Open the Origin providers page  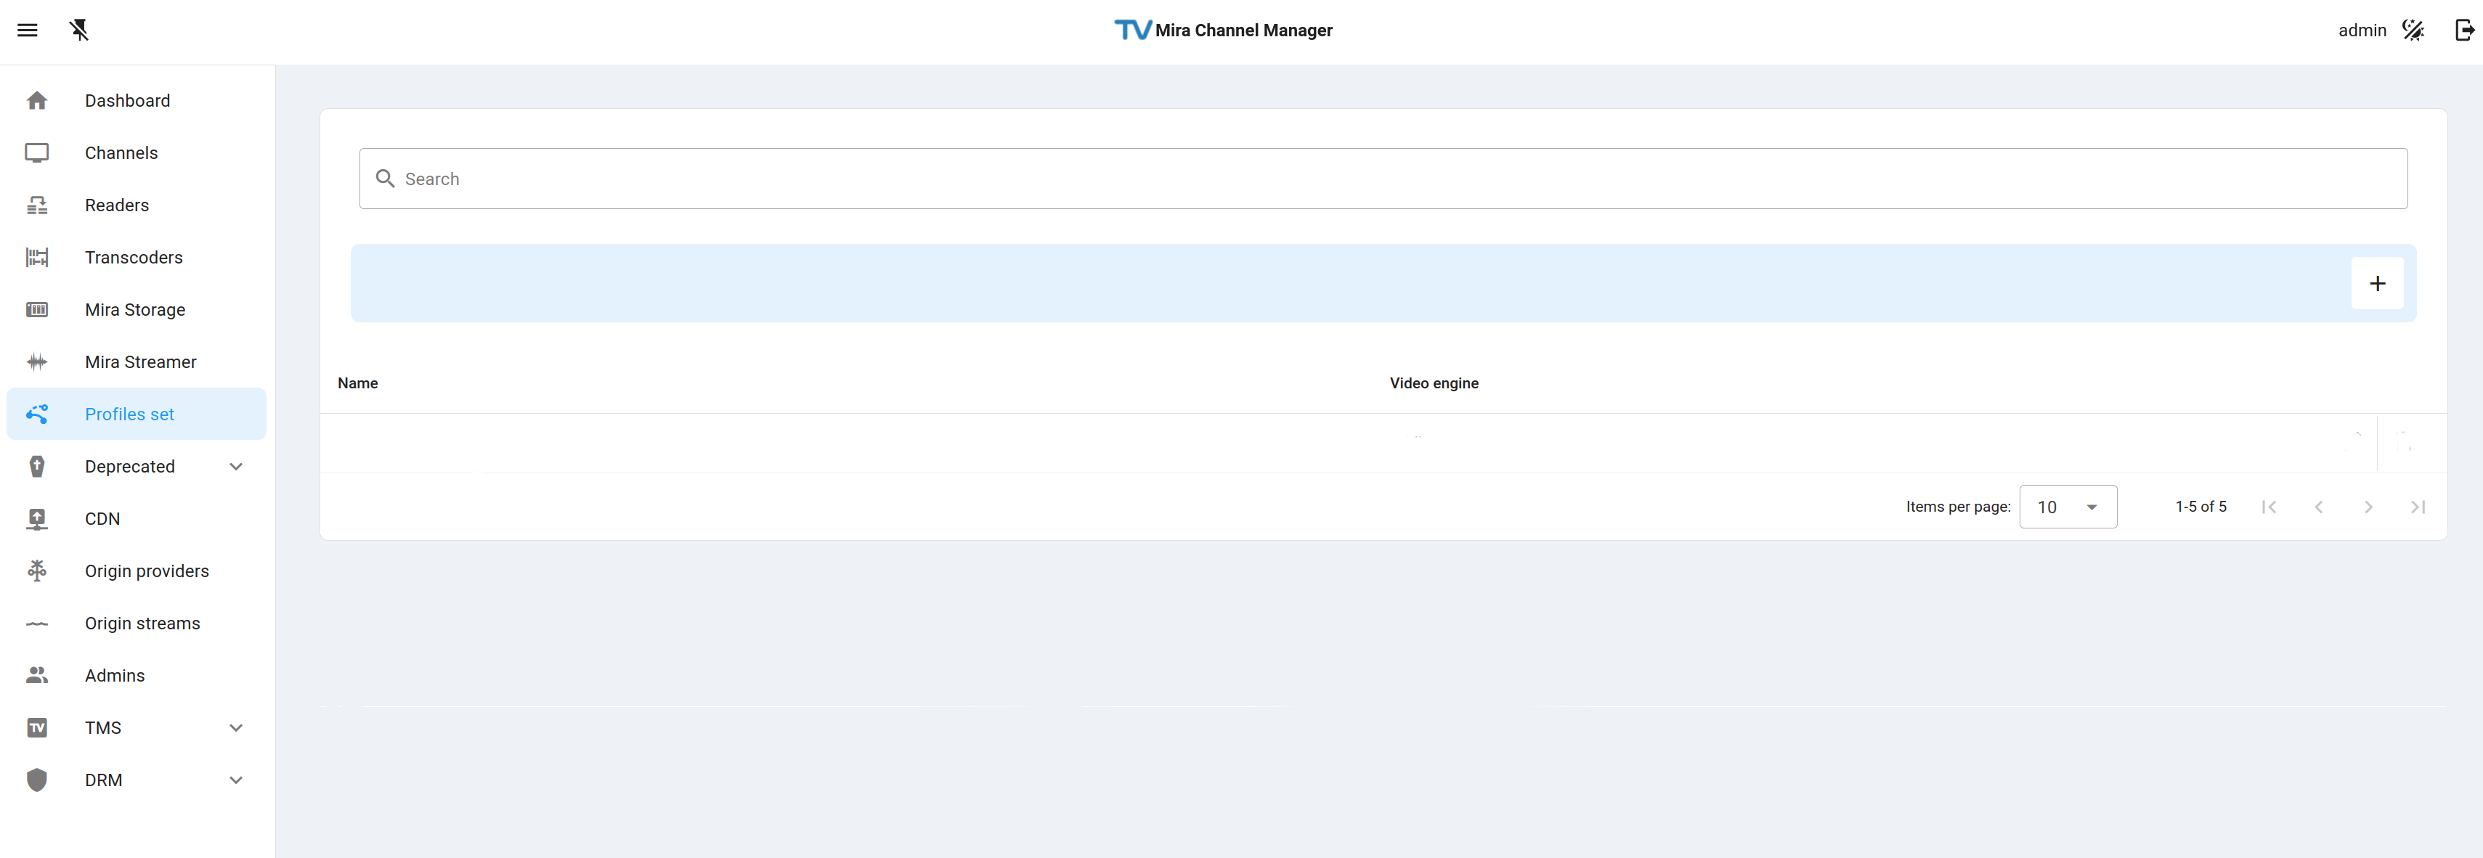(147, 571)
